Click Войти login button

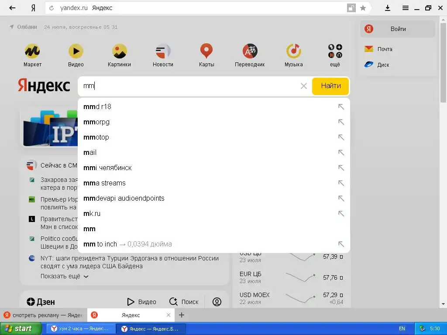(398, 29)
